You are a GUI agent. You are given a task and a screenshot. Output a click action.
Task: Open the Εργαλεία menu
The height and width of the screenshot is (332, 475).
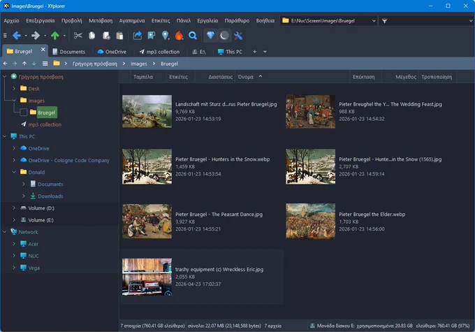click(207, 20)
